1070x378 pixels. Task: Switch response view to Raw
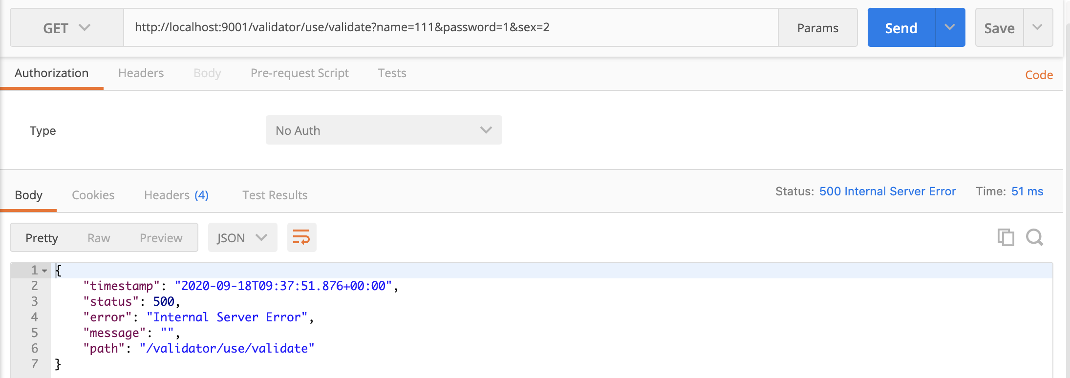(x=99, y=238)
